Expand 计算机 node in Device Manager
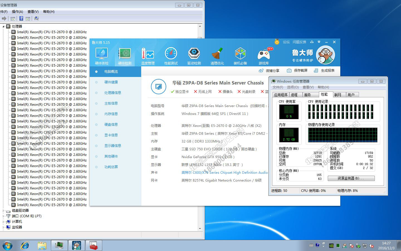 click(x=4, y=222)
